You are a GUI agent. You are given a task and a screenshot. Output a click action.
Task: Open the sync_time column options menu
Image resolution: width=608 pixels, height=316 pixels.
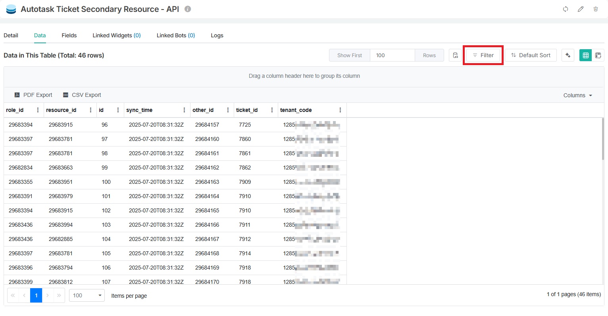click(x=184, y=110)
